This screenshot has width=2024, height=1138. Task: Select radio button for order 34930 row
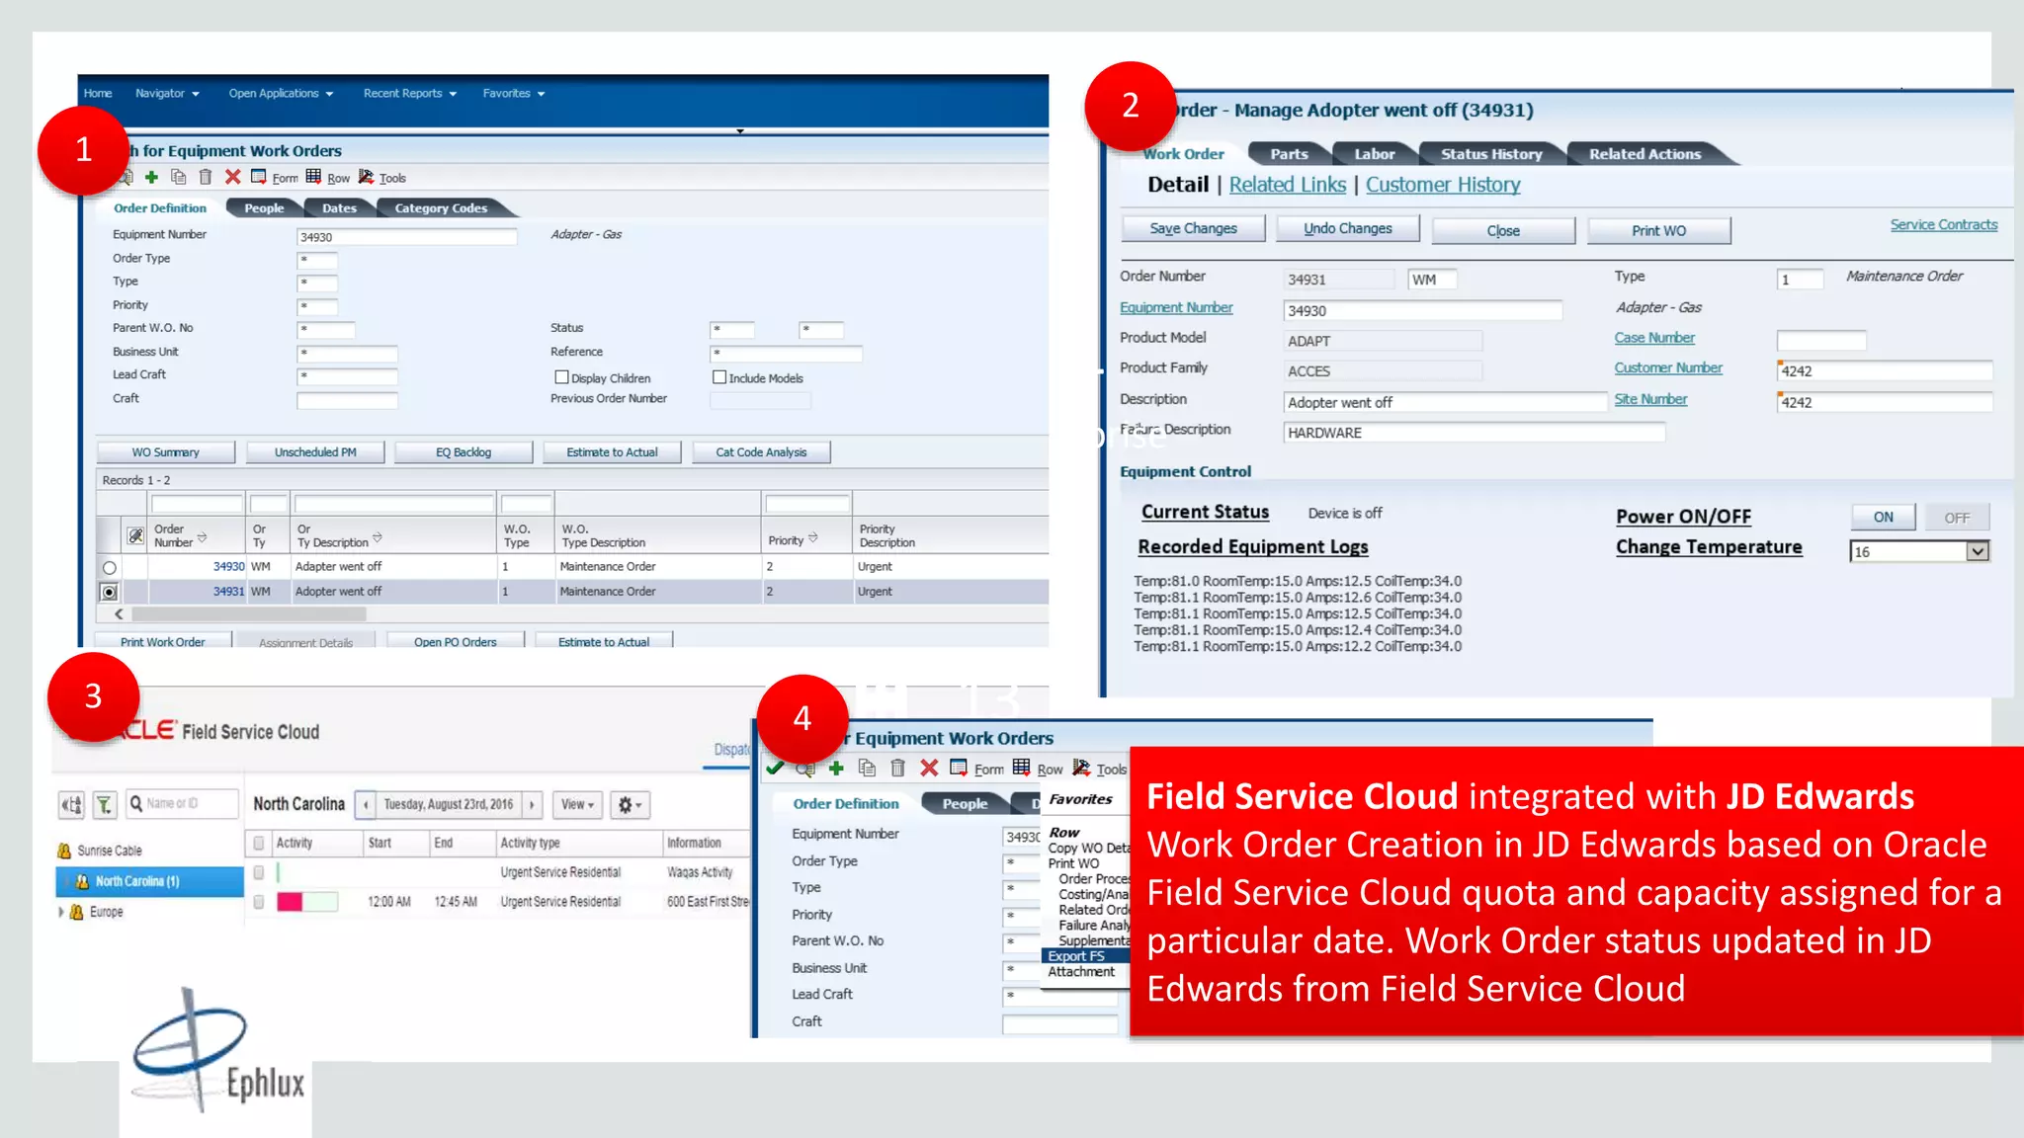click(110, 568)
